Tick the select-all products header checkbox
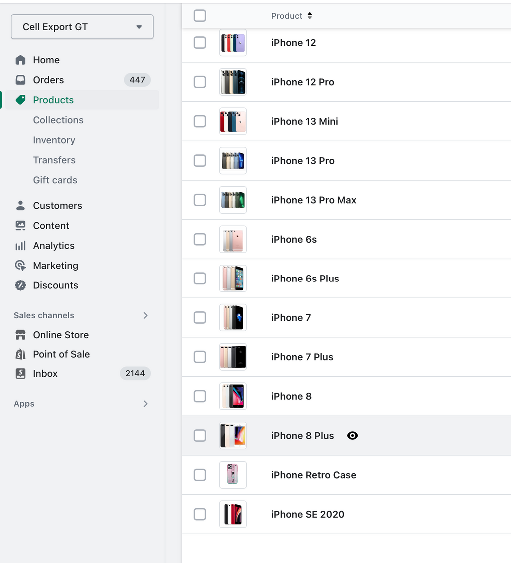Viewport: 511px width, 563px height. (x=200, y=16)
